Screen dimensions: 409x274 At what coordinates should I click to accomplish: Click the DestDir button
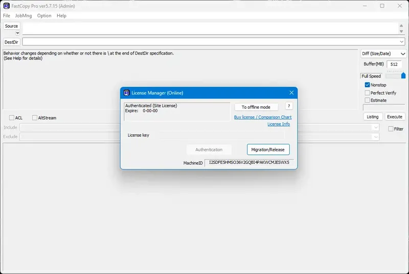point(11,42)
